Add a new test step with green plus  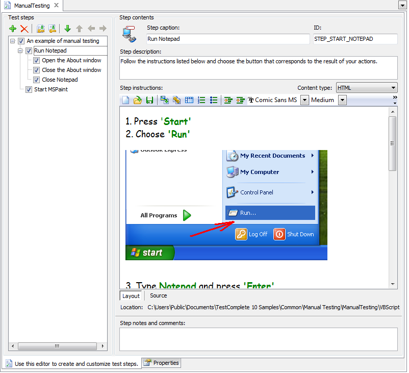tap(13, 29)
